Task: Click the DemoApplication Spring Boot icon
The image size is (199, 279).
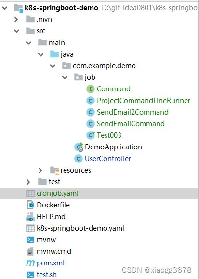Action: [79, 147]
